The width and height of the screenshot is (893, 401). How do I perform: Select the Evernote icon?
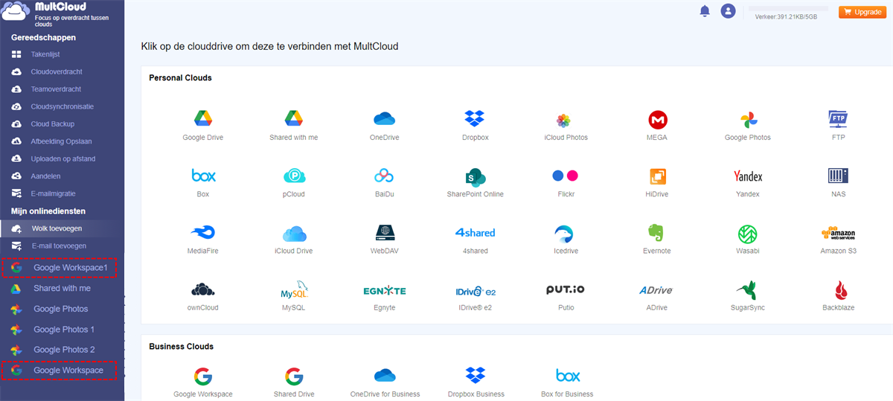click(656, 233)
